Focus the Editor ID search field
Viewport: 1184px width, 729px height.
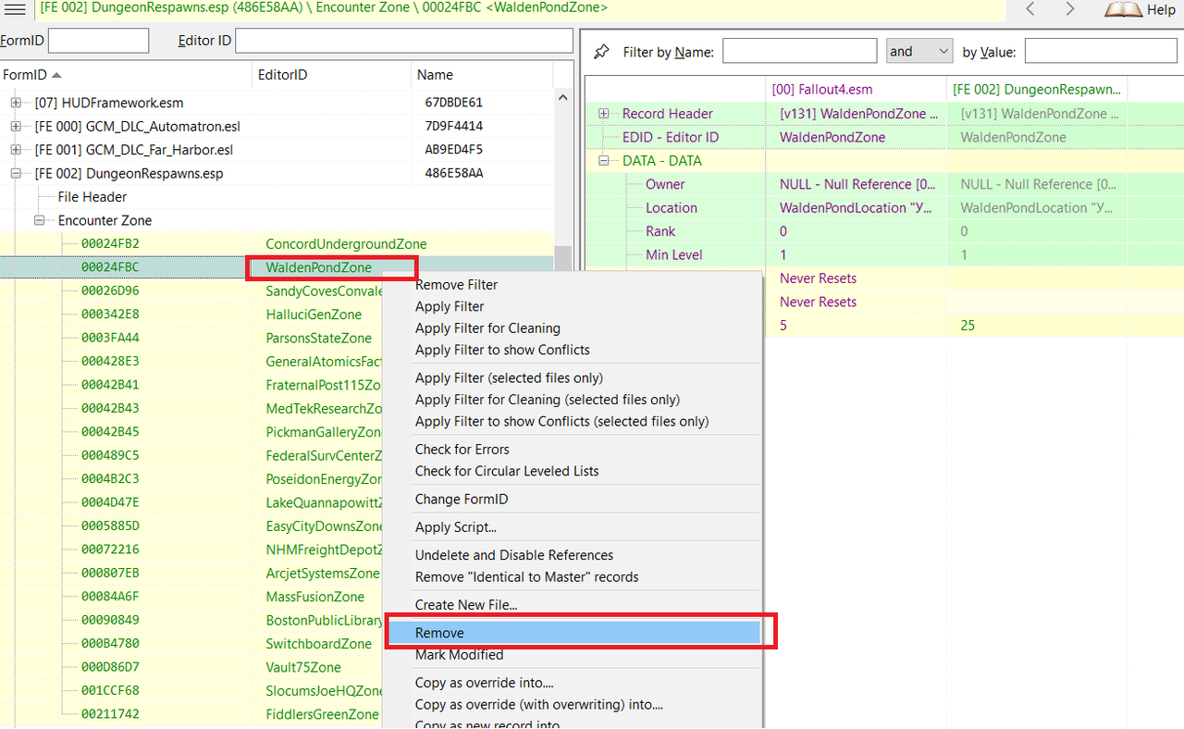coord(404,41)
